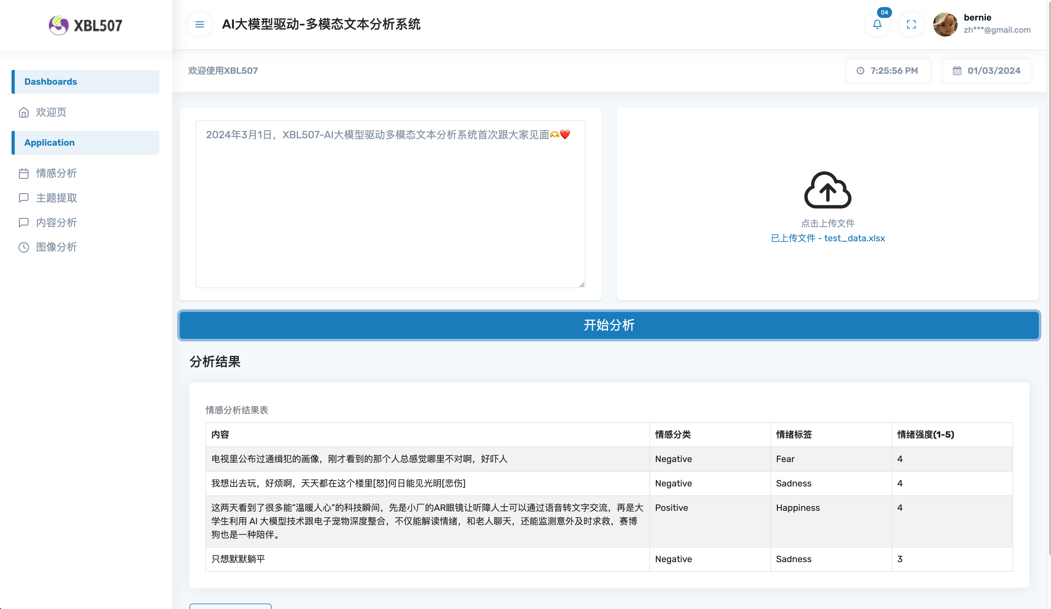
Task: Click the calendar icon beside 情感分析
Action: point(24,173)
